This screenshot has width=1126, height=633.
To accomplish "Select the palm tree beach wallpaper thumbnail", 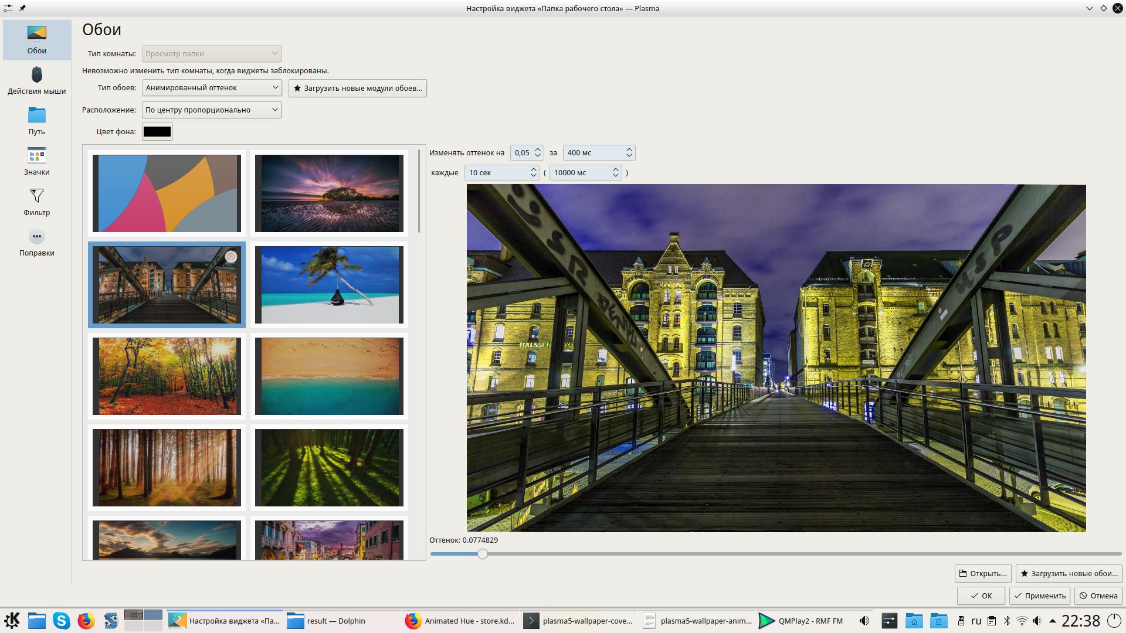I will tap(329, 285).
